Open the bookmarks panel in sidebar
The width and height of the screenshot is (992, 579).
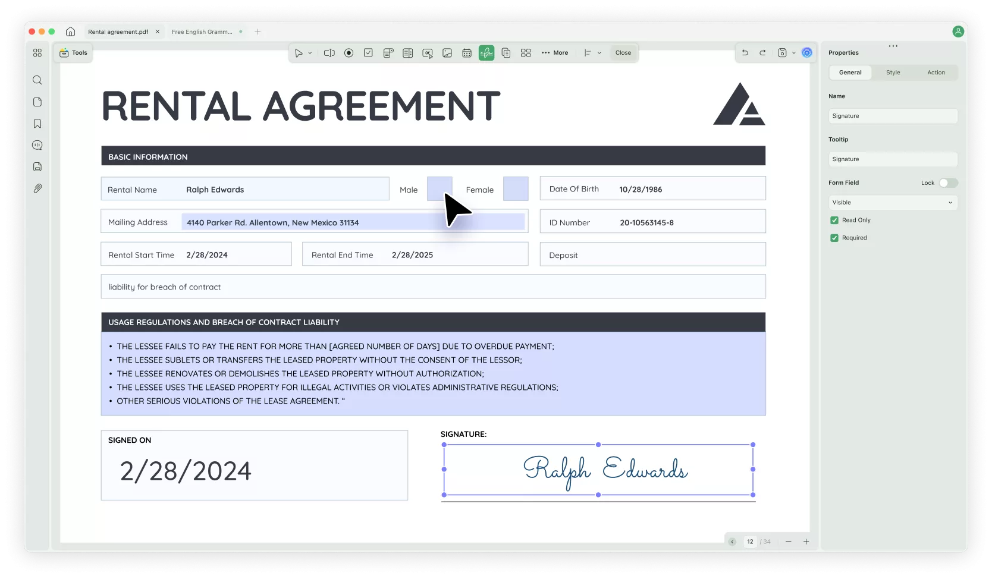37,123
